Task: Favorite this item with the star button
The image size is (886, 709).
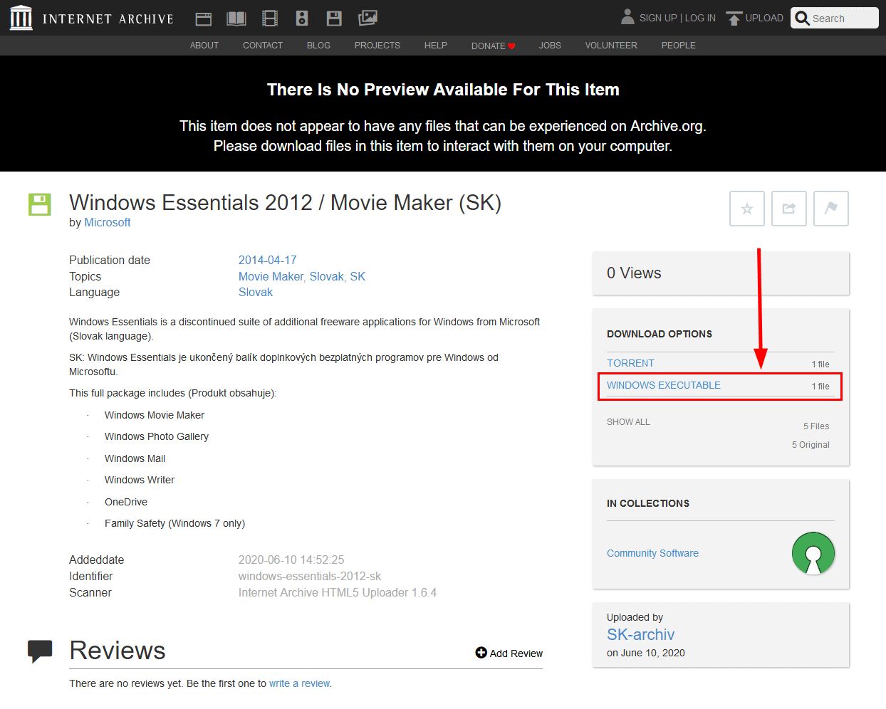Action: [x=746, y=209]
